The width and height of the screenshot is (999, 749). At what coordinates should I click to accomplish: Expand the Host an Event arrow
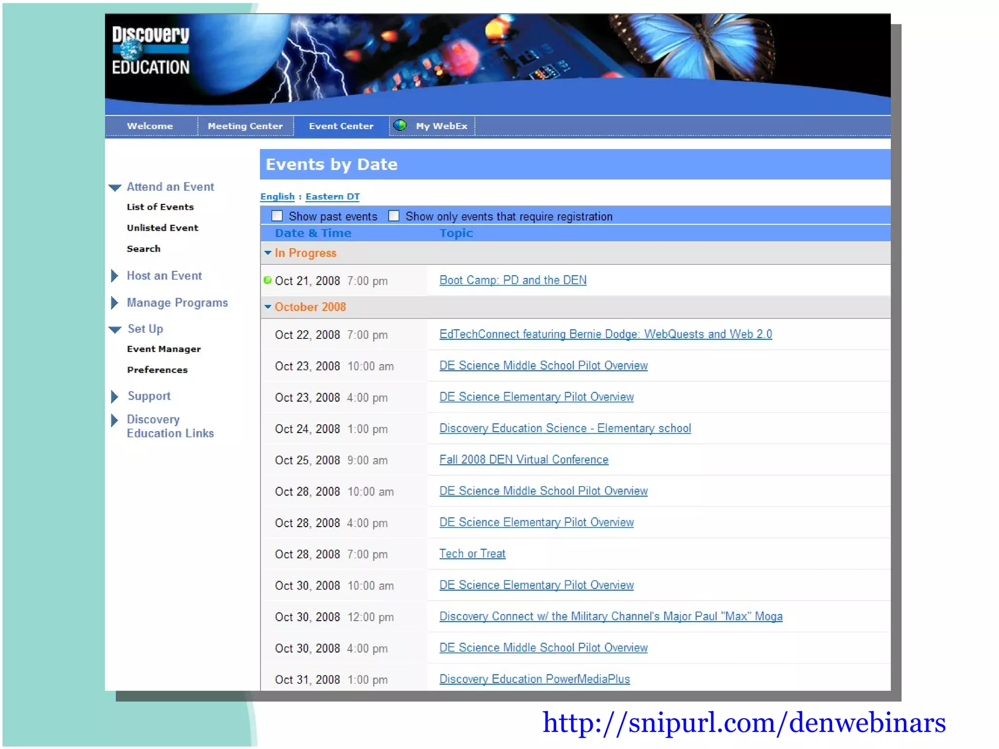coord(115,276)
